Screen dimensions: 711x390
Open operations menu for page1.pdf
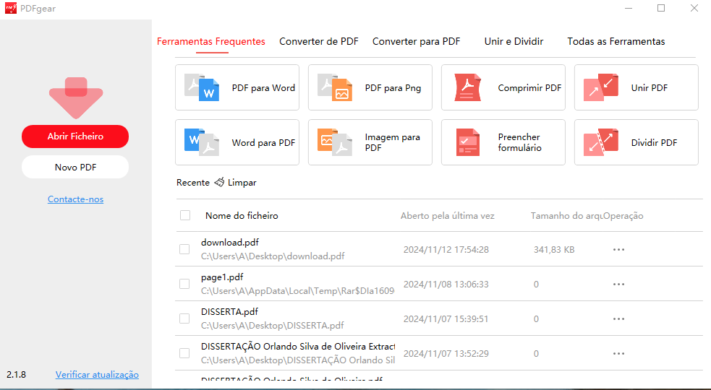pos(618,284)
